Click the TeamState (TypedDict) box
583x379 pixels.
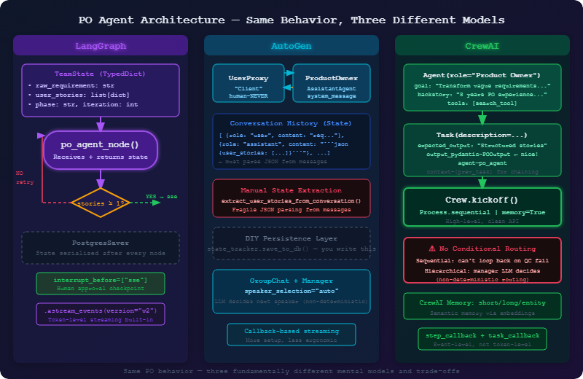[101, 90]
